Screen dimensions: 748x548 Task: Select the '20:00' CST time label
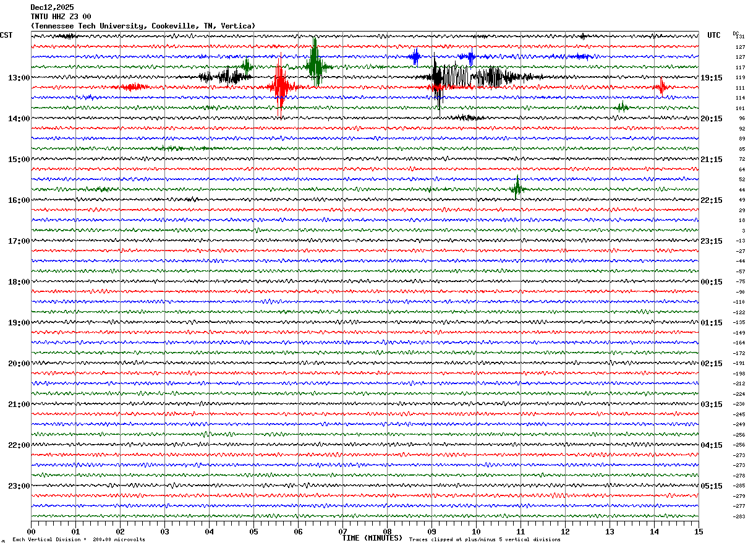[x=19, y=364]
